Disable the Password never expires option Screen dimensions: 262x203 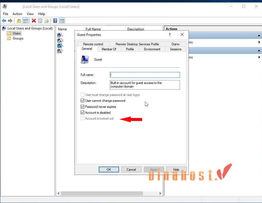click(82, 107)
